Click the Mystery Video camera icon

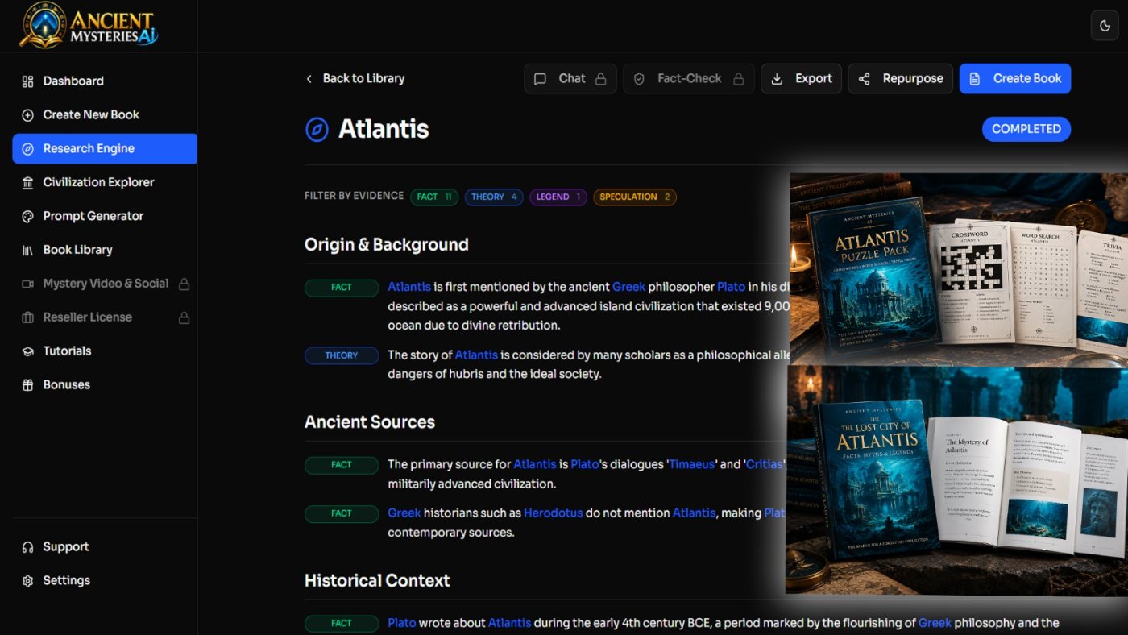coord(27,284)
